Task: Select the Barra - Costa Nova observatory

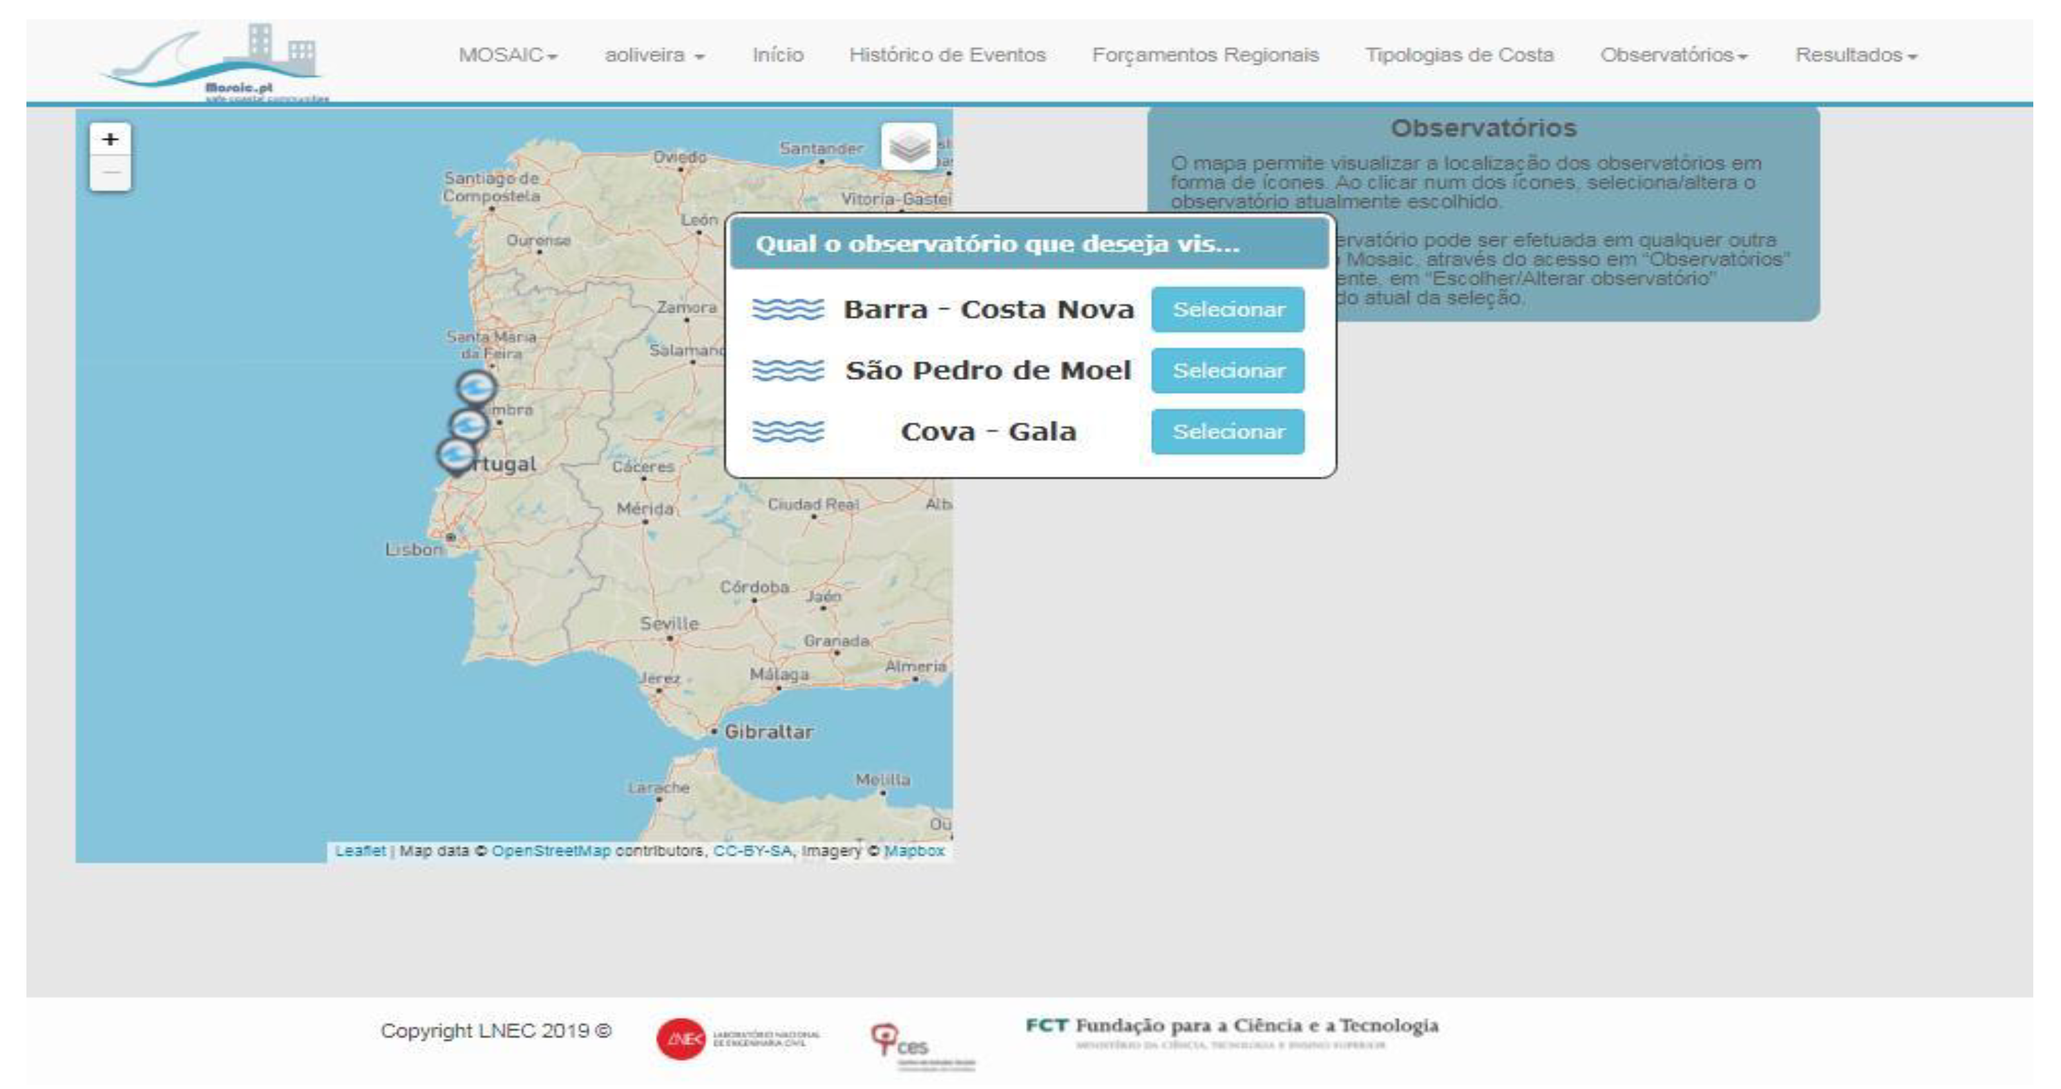Action: [1228, 310]
